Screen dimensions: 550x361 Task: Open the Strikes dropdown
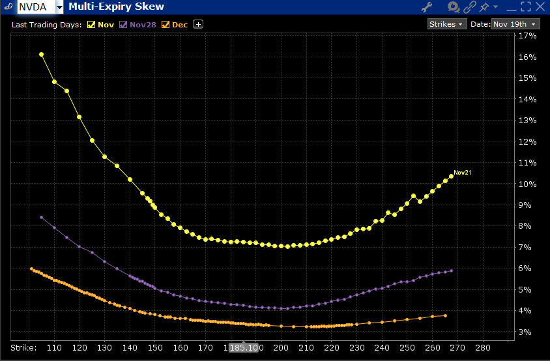(446, 24)
